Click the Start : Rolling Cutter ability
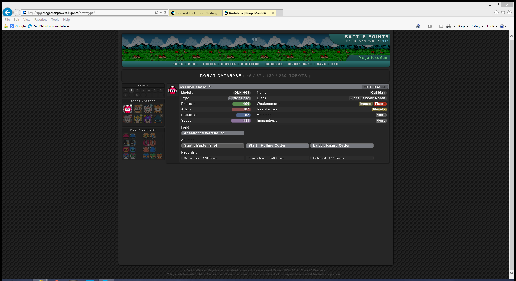The height and width of the screenshot is (281, 516). click(277, 146)
